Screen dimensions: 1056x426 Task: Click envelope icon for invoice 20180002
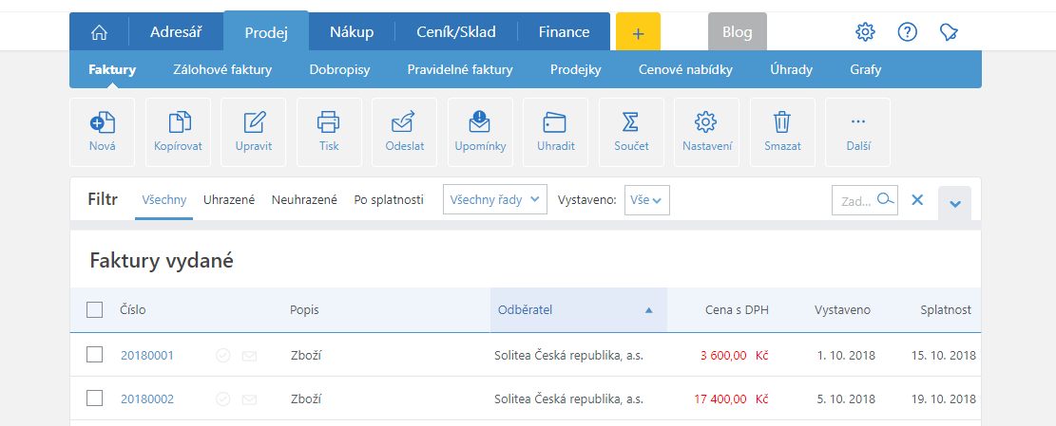pyautogui.click(x=249, y=399)
